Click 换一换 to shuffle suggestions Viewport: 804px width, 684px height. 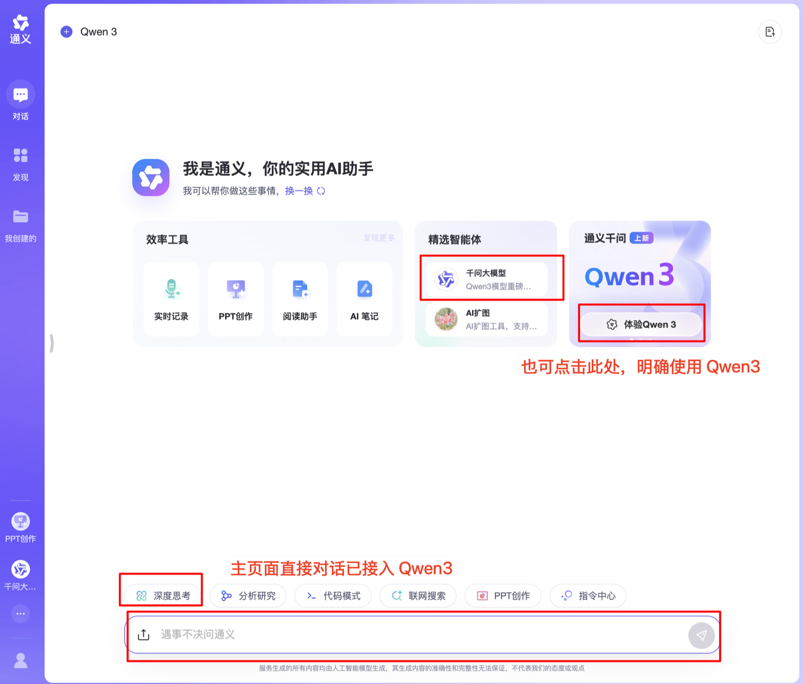click(299, 191)
